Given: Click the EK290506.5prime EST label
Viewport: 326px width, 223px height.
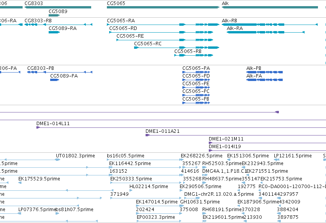Looking at the screenshot, I should coord(200,187).
